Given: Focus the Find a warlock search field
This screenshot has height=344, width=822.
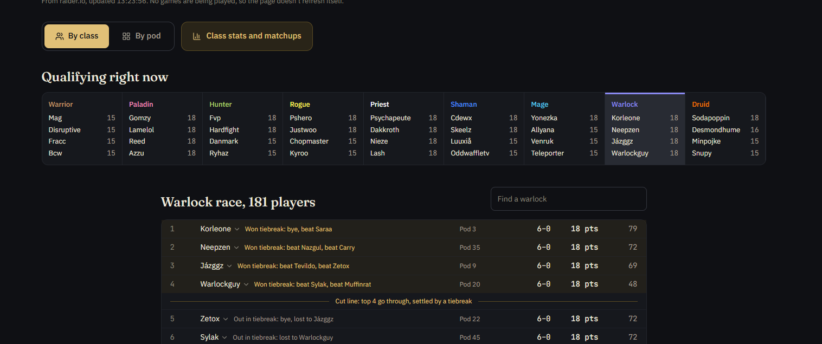Looking at the screenshot, I should tap(569, 199).
